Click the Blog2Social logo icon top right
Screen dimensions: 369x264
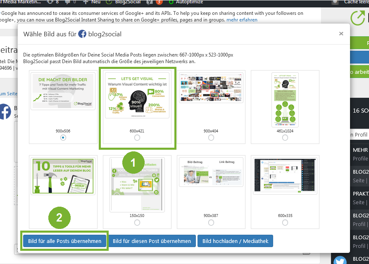click(357, 18)
